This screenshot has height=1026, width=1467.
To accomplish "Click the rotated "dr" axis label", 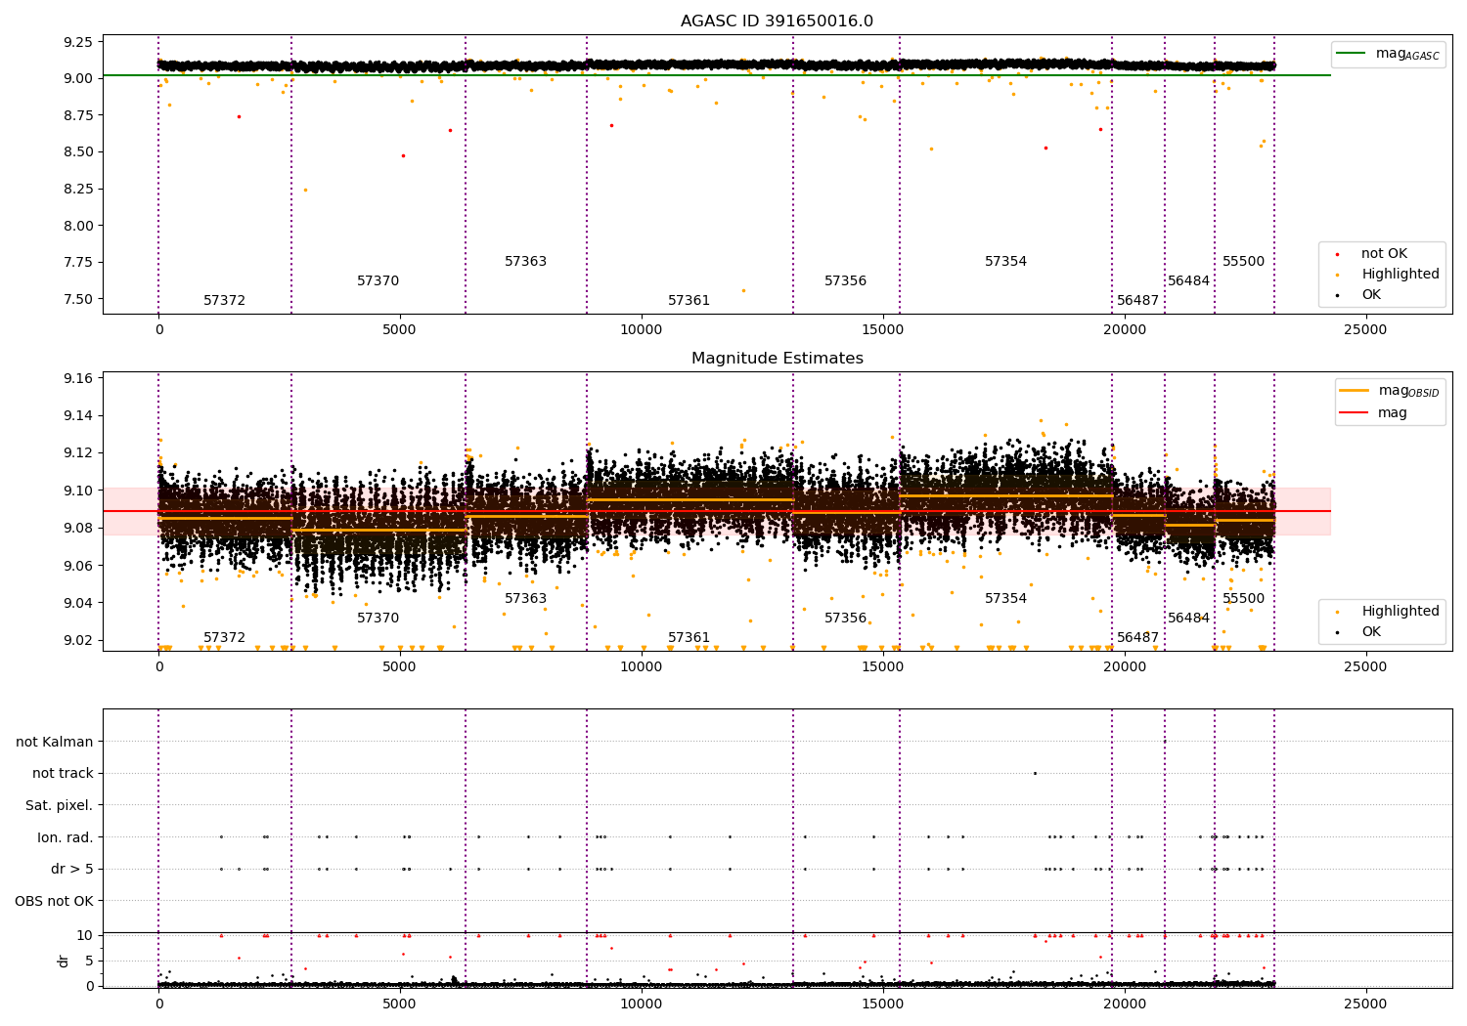I will click(x=64, y=961).
